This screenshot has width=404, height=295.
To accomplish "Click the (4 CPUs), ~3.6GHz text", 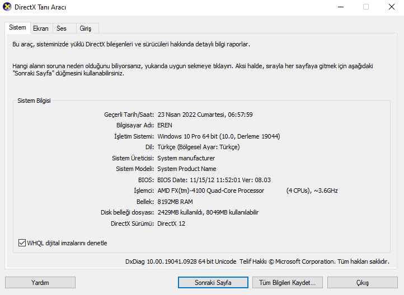I will pyautogui.click(x=312, y=191).
